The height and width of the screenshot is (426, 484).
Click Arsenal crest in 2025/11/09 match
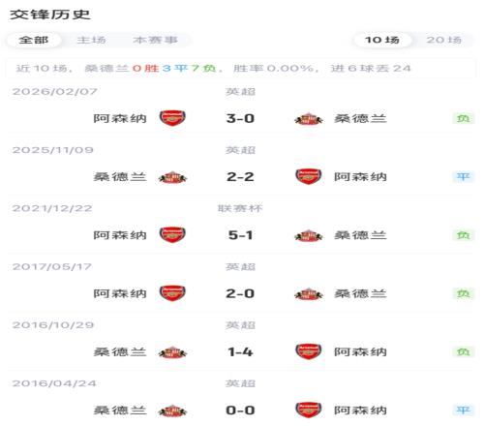[309, 176]
